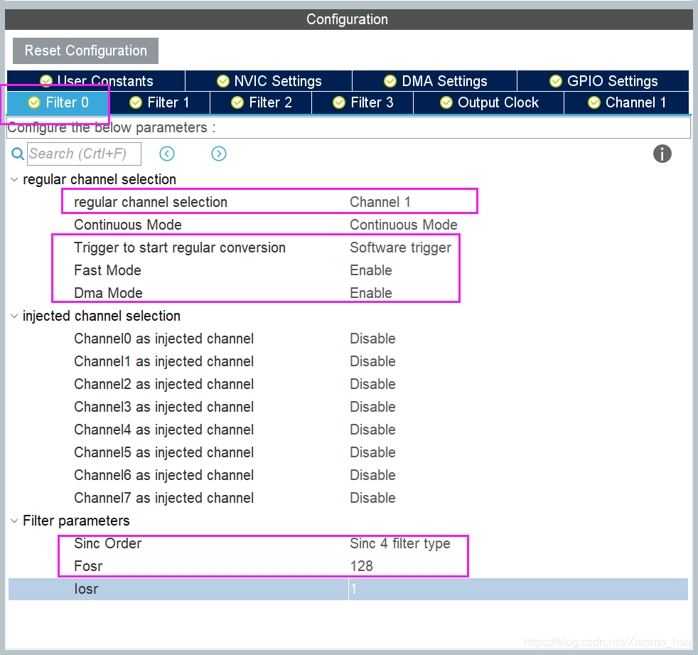Collapse the injected channel selection group
698x655 pixels.
(x=14, y=316)
